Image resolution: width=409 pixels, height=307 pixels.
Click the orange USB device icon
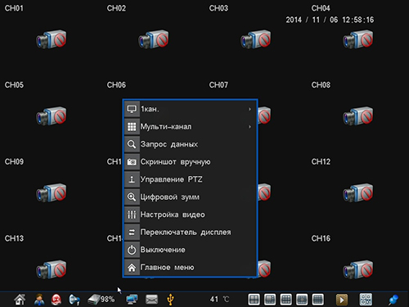(x=170, y=300)
